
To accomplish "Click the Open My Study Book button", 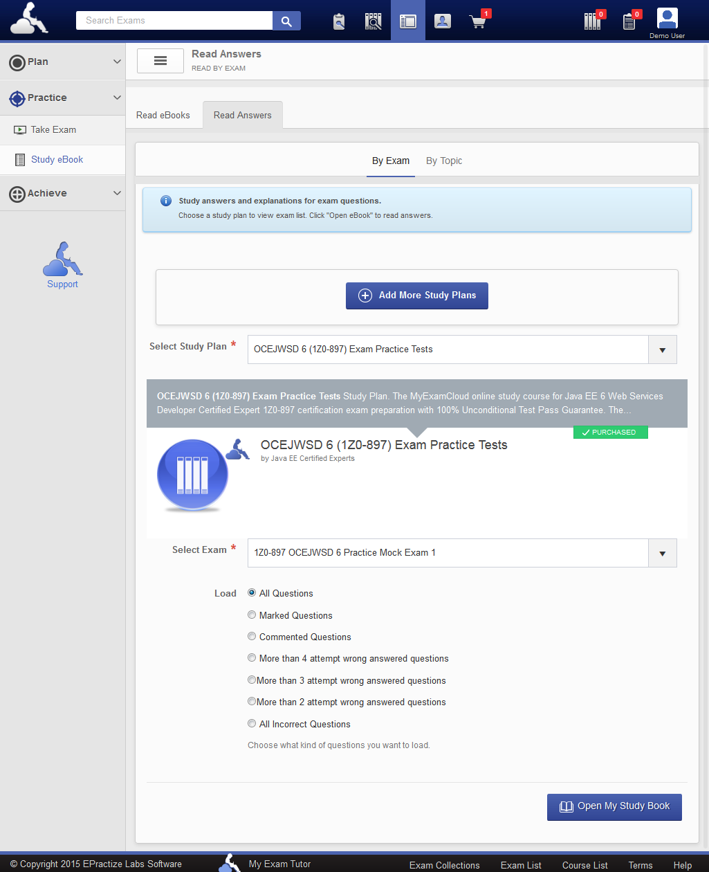I will 614,806.
